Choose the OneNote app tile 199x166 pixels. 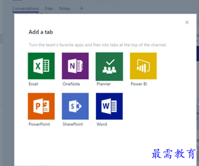click(x=75, y=66)
